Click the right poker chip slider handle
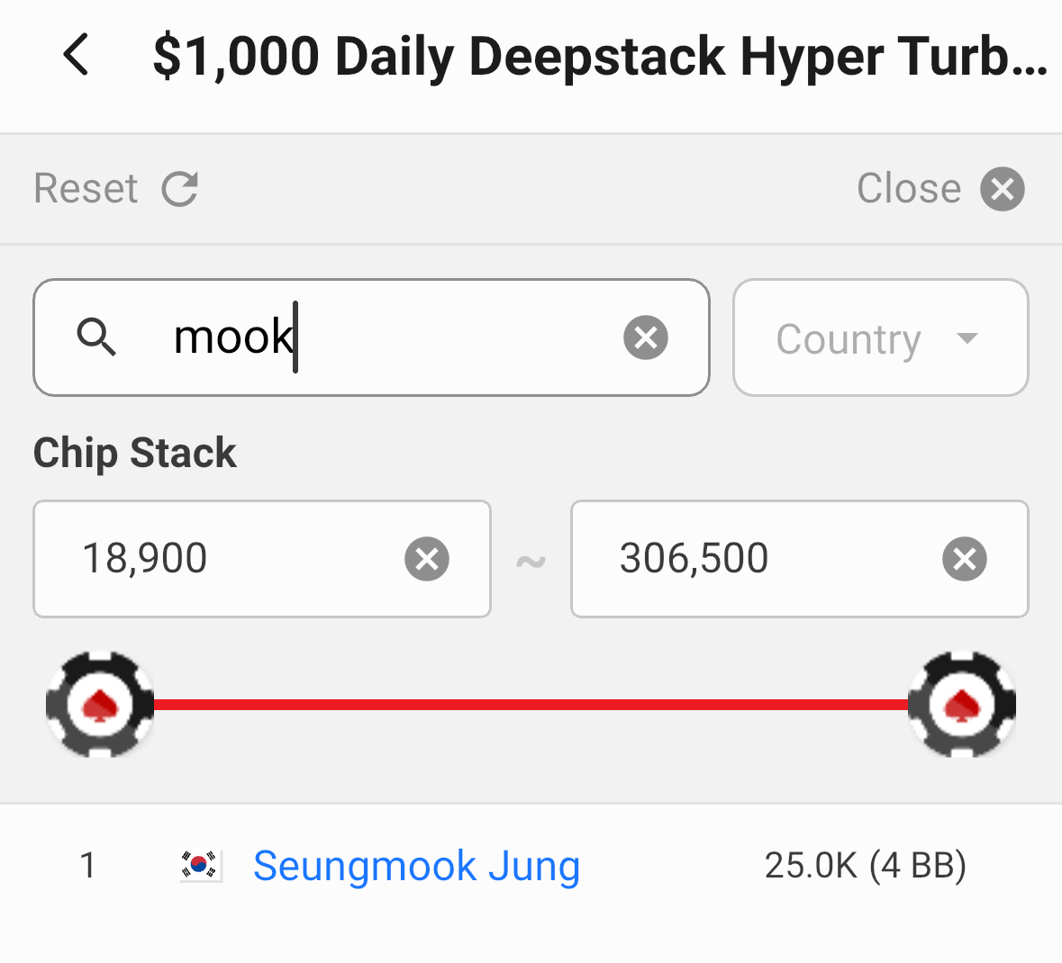Screen dimensions: 1062x963 962,705
